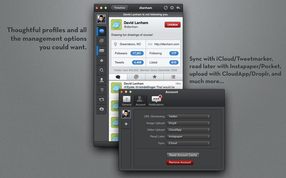Open the Read Later dropdown
Image resolution: width=286 pixels, height=178 pixels.
tap(189, 136)
